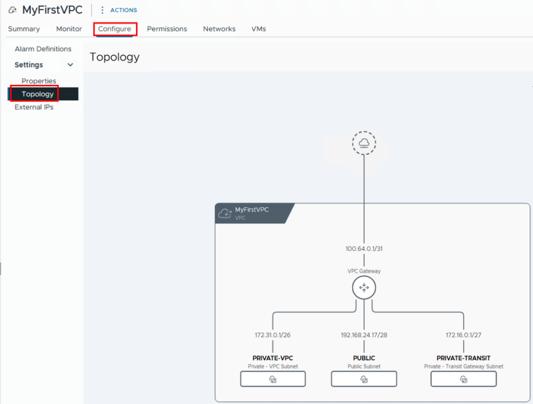This screenshot has width=533, height=404.
Task: Open External IPs in the sidebar
Action: pos(34,107)
